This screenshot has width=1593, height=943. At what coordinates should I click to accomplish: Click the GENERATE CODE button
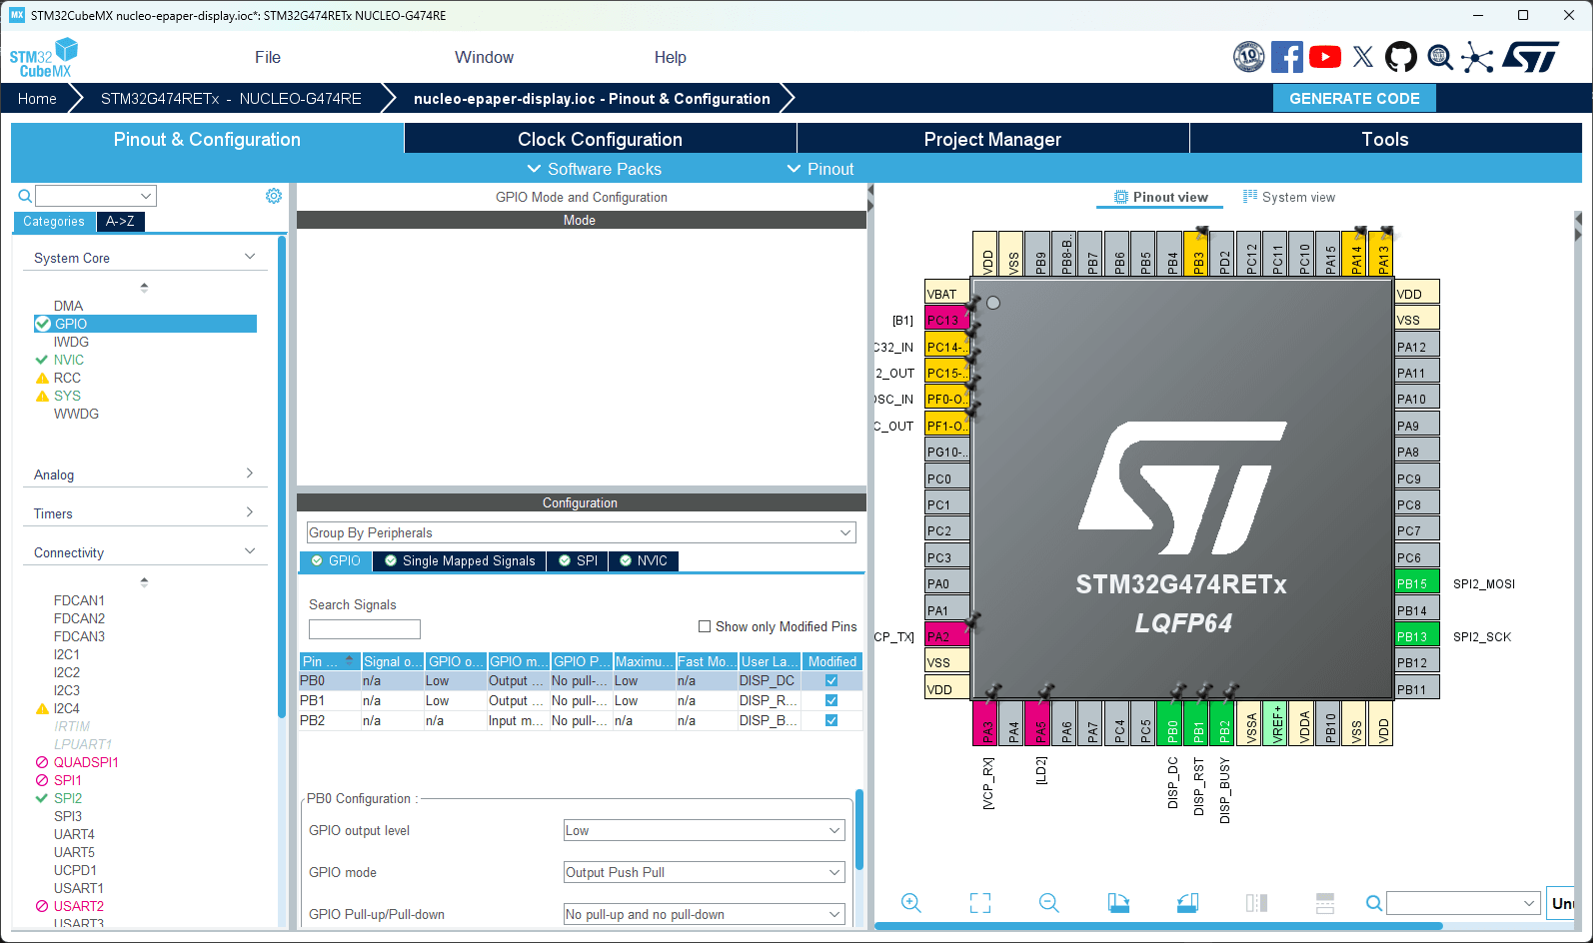1353,98
